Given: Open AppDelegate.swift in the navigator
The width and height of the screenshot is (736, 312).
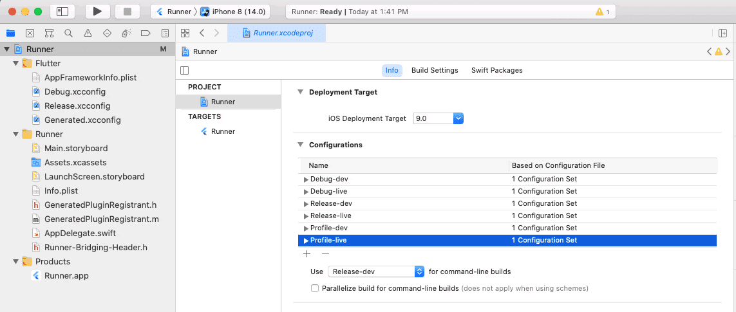Looking at the screenshot, I should coord(80,233).
